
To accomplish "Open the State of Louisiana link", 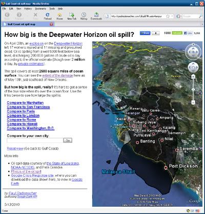I will 63,163.
